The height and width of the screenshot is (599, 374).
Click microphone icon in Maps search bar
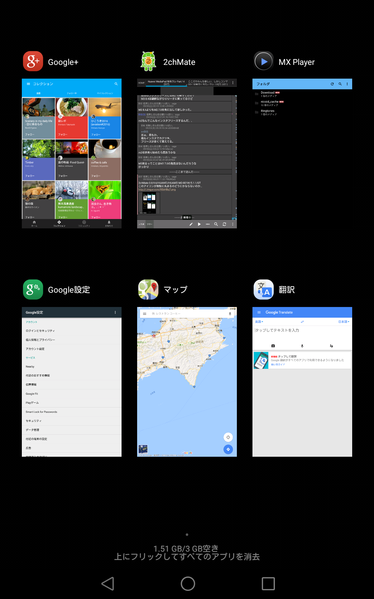[230, 314]
